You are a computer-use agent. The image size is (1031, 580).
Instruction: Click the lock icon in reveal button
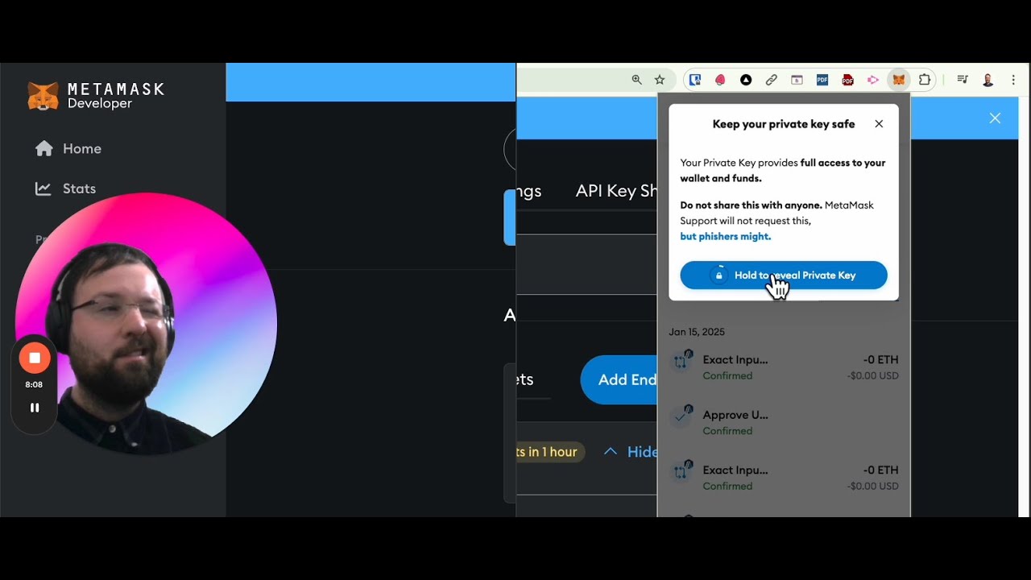point(719,275)
